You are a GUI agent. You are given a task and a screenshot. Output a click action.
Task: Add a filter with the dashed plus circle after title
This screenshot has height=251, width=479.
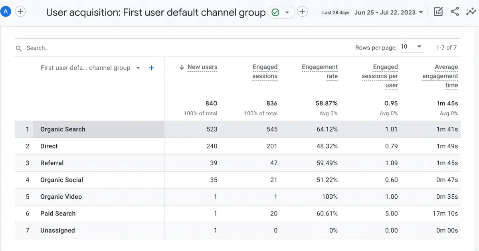(x=303, y=12)
